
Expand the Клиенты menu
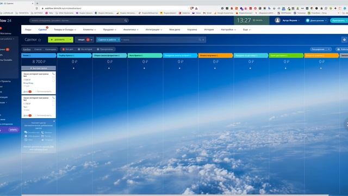pyautogui.click(x=89, y=29)
